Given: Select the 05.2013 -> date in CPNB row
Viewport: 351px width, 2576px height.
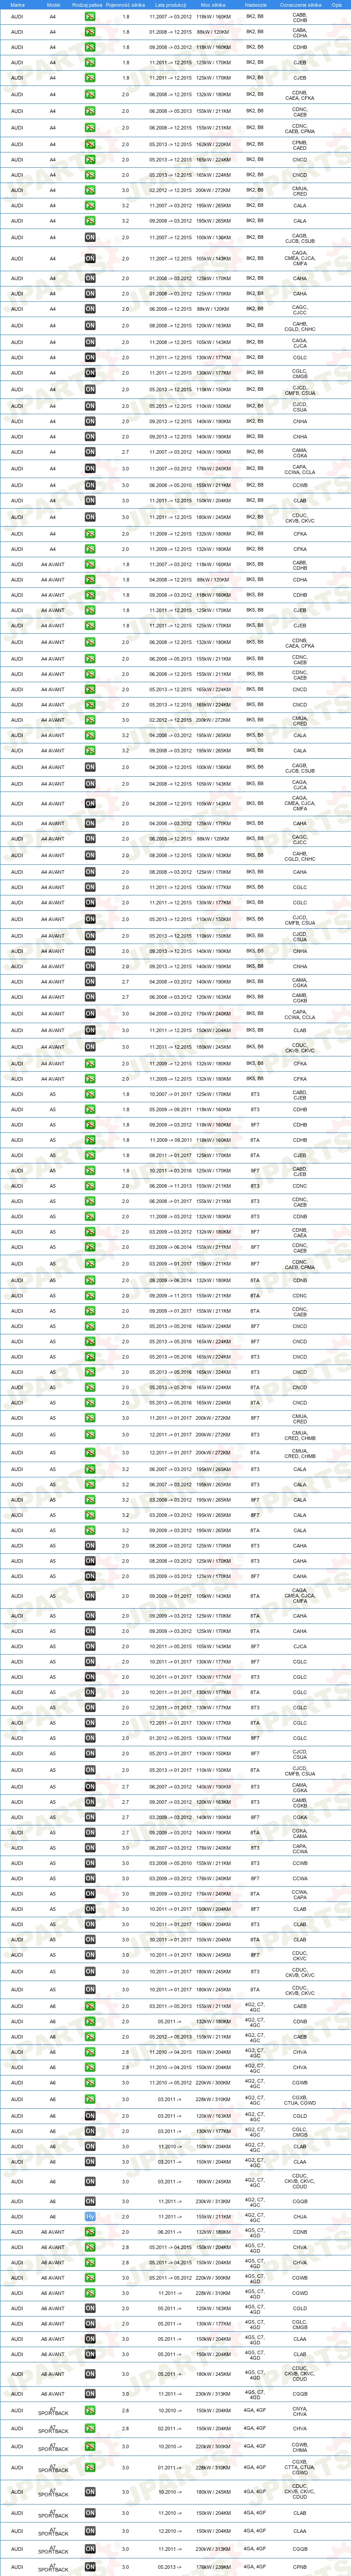Looking at the screenshot, I should pyautogui.click(x=170, y=2567).
